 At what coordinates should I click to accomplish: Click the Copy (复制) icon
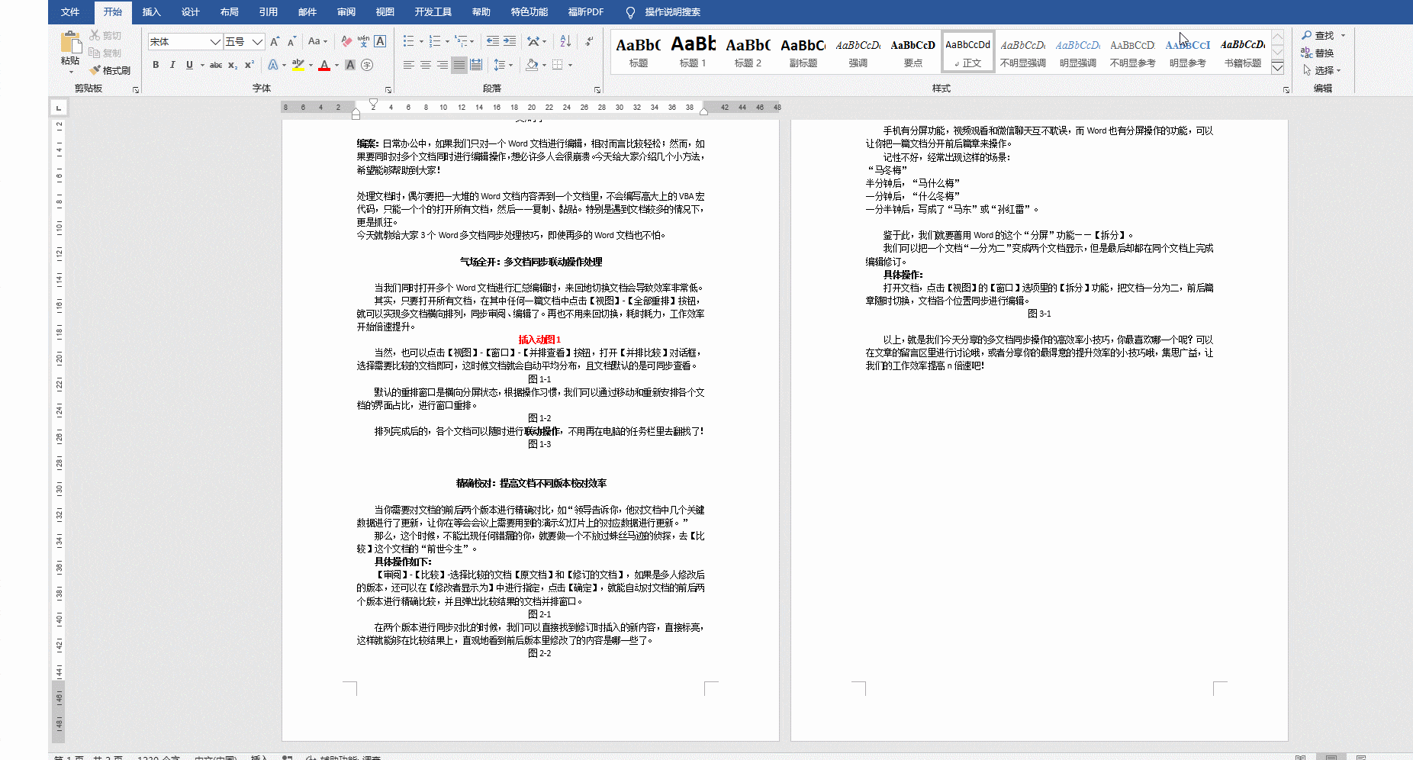(95, 53)
